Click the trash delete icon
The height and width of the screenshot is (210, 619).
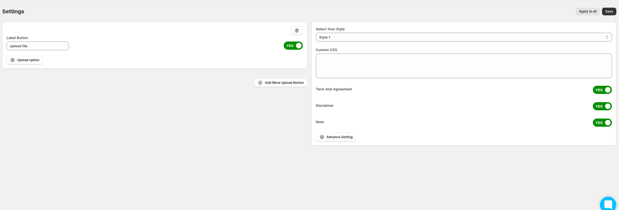click(297, 31)
